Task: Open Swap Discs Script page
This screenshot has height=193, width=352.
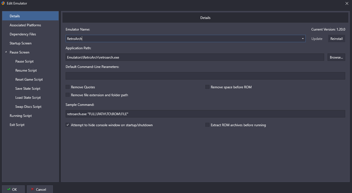Action: (28, 107)
